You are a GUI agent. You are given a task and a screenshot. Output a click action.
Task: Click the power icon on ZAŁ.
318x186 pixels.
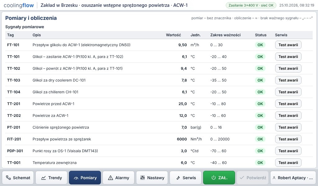tap(213, 178)
